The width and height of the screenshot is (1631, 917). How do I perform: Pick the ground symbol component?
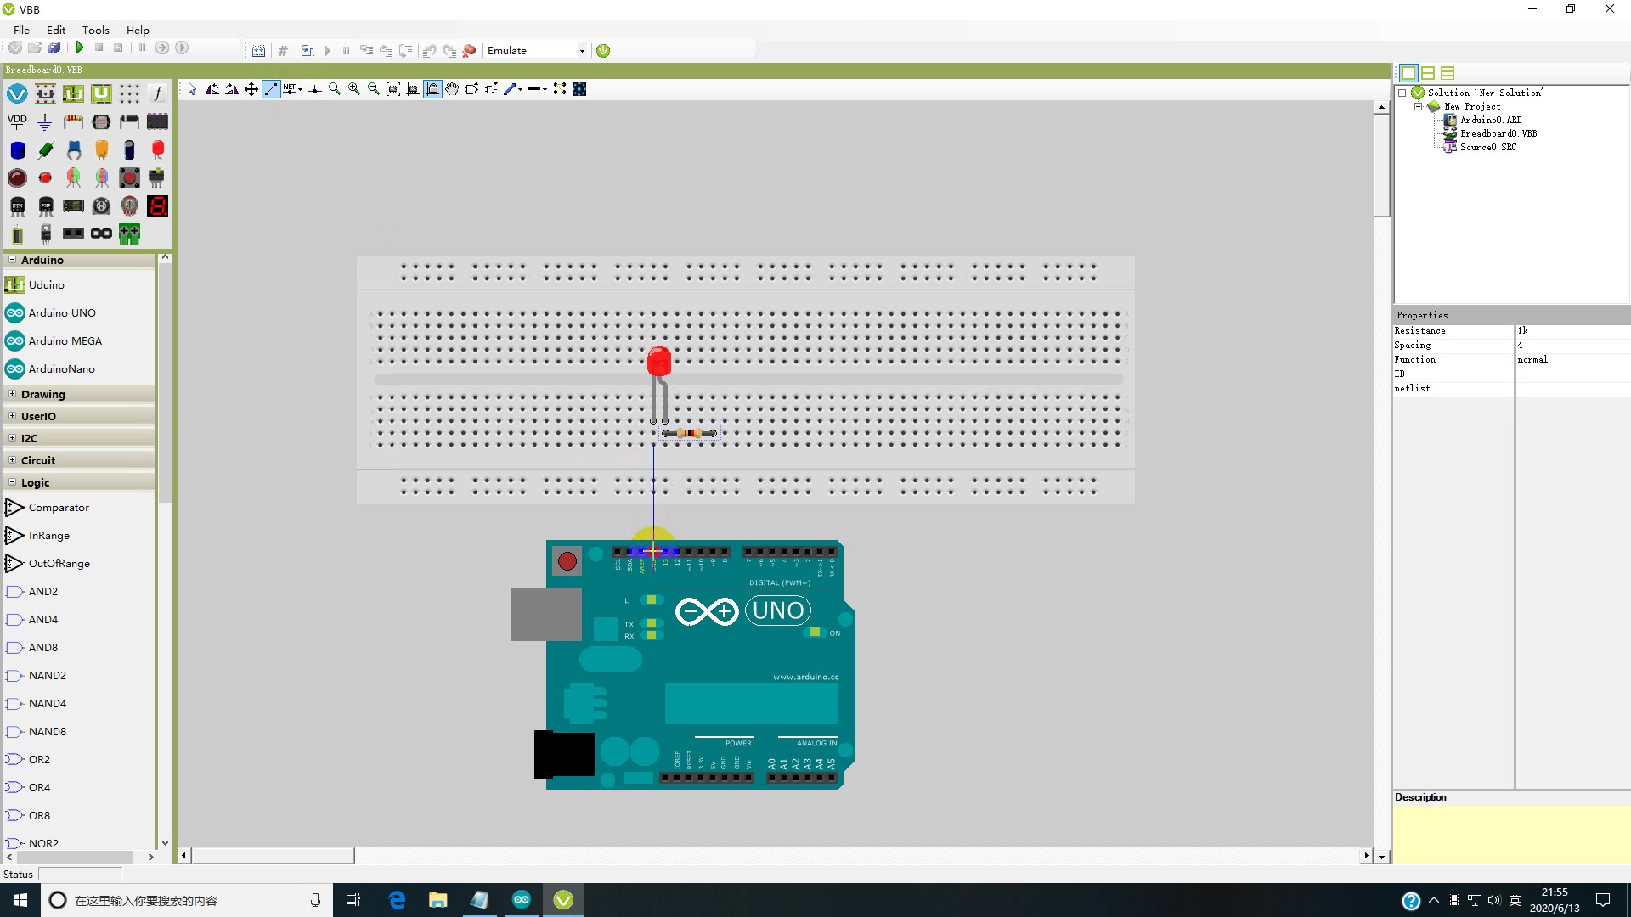tap(45, 121)
